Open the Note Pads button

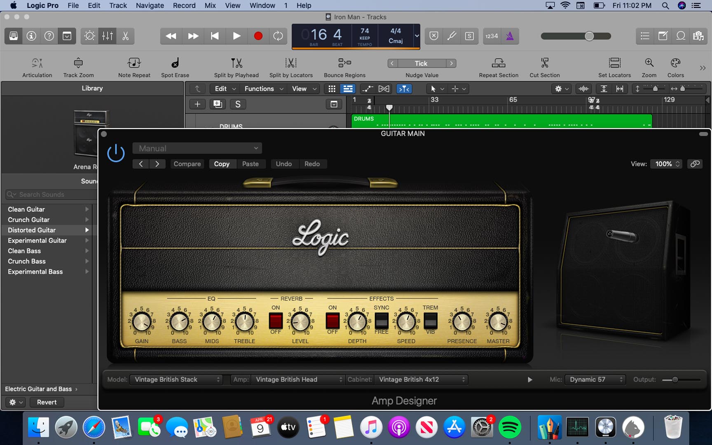pyautogui.click(x=663, y=36)
